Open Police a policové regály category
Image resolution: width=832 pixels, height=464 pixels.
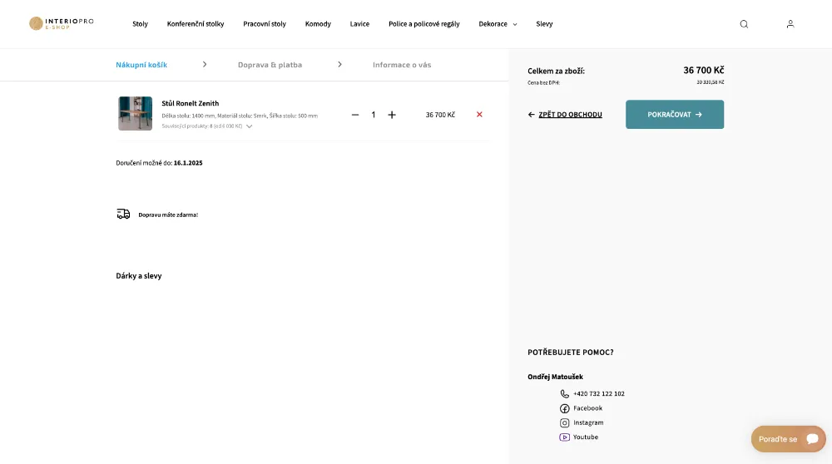424,24
